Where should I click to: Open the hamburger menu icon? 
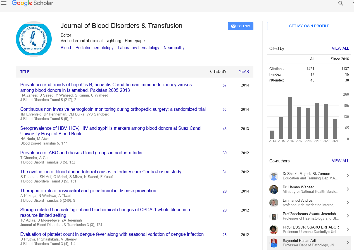click(x=4, y=3)
